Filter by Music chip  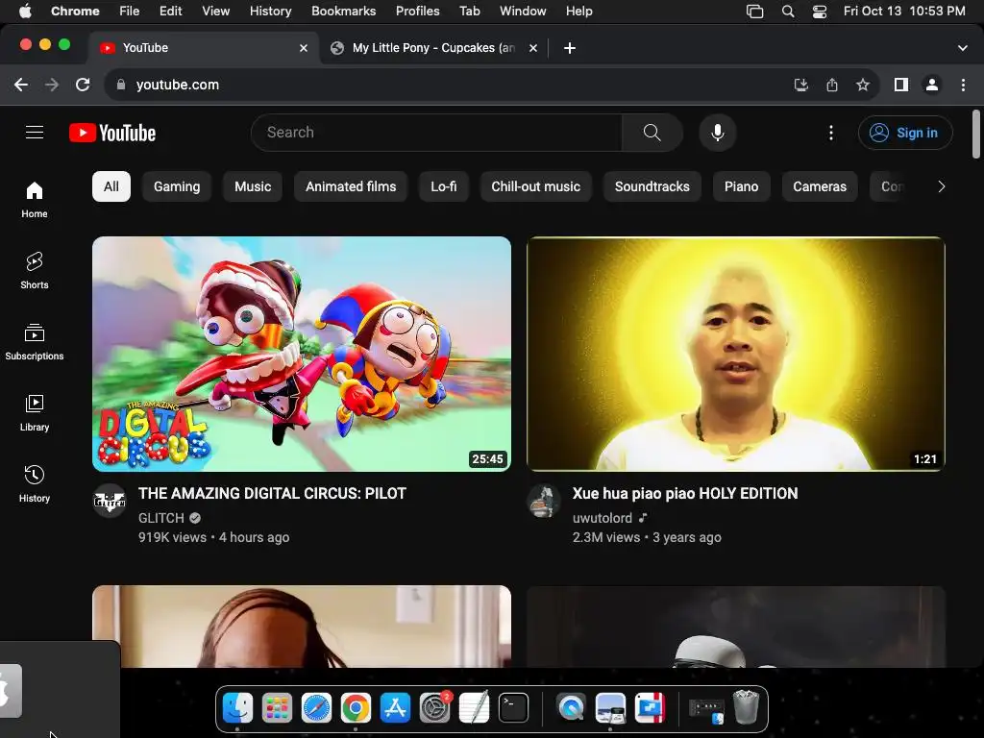(x=253, y=186)
